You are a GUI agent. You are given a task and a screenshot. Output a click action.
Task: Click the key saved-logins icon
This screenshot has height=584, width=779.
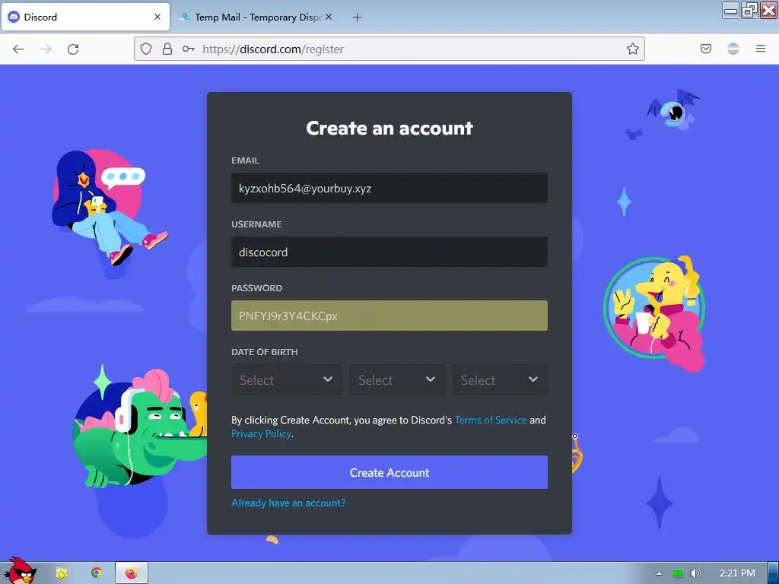[x=189, y=49]
